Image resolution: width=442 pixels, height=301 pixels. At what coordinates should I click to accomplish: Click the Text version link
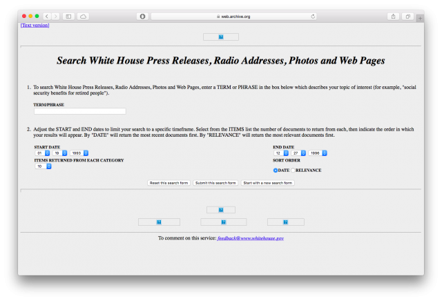(x=35, y=26)
